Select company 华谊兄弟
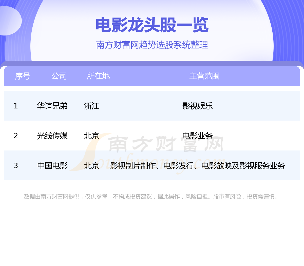Image resolution: width=304 pixels, height=266 pixels. pyautogui.click(x=52, y=106)
